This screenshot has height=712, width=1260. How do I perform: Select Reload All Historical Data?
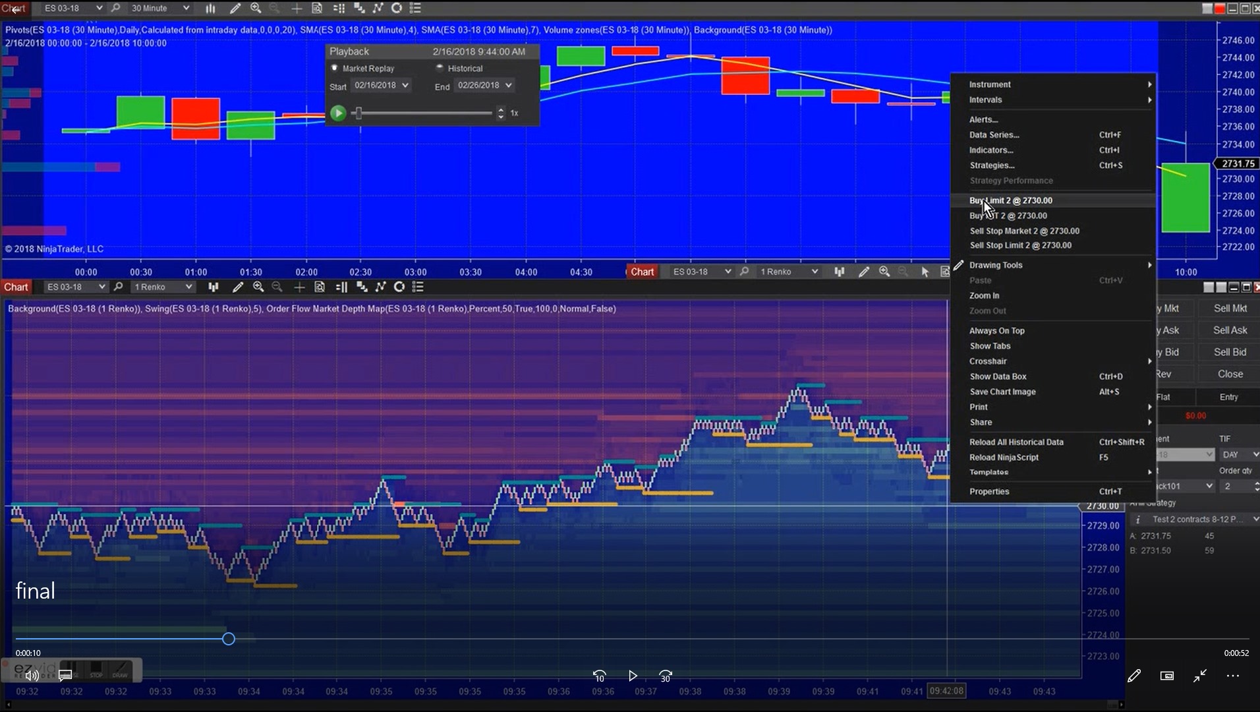click(x=1052, y=442)
